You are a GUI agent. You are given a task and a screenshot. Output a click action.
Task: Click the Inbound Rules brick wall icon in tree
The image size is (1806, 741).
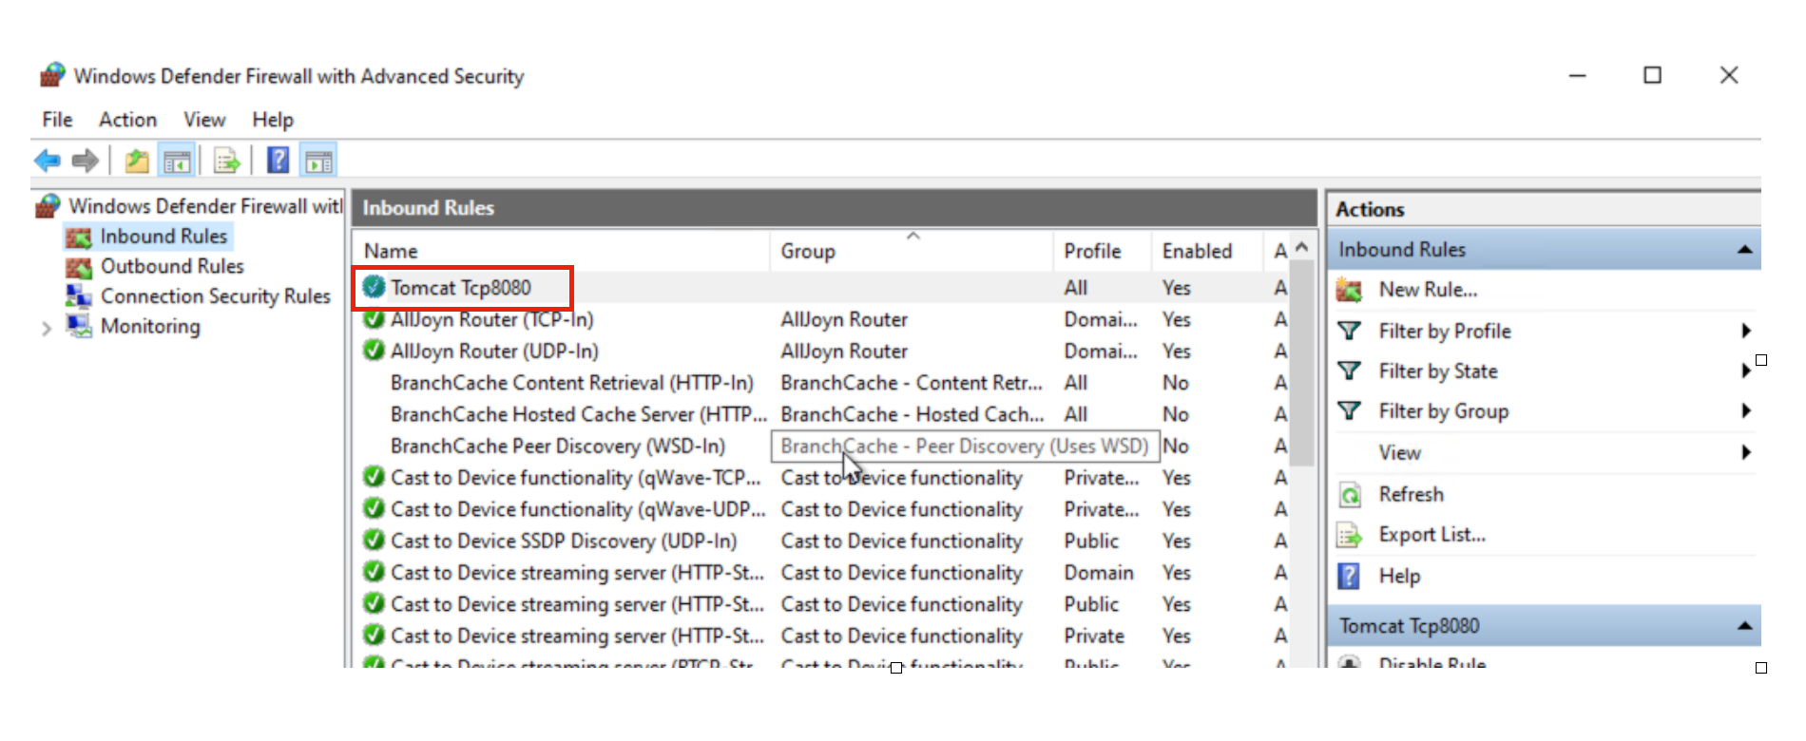coord(79,237)
